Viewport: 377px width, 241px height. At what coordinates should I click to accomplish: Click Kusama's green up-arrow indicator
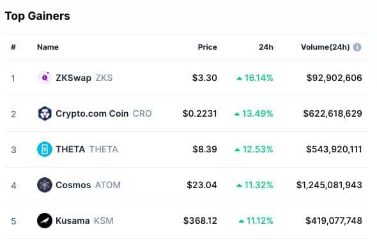(x=242, y=221)
